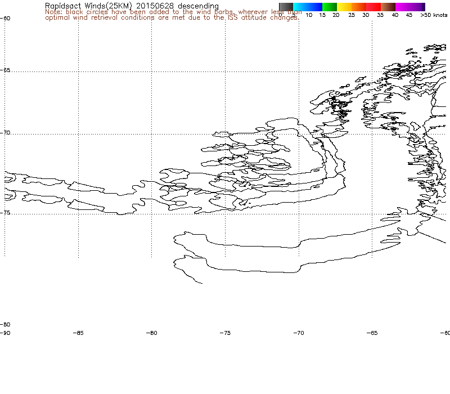Click the '20150628' date in the title
Image resolution: width=450 pixels, height=394 pixels.
click(155, 6)
